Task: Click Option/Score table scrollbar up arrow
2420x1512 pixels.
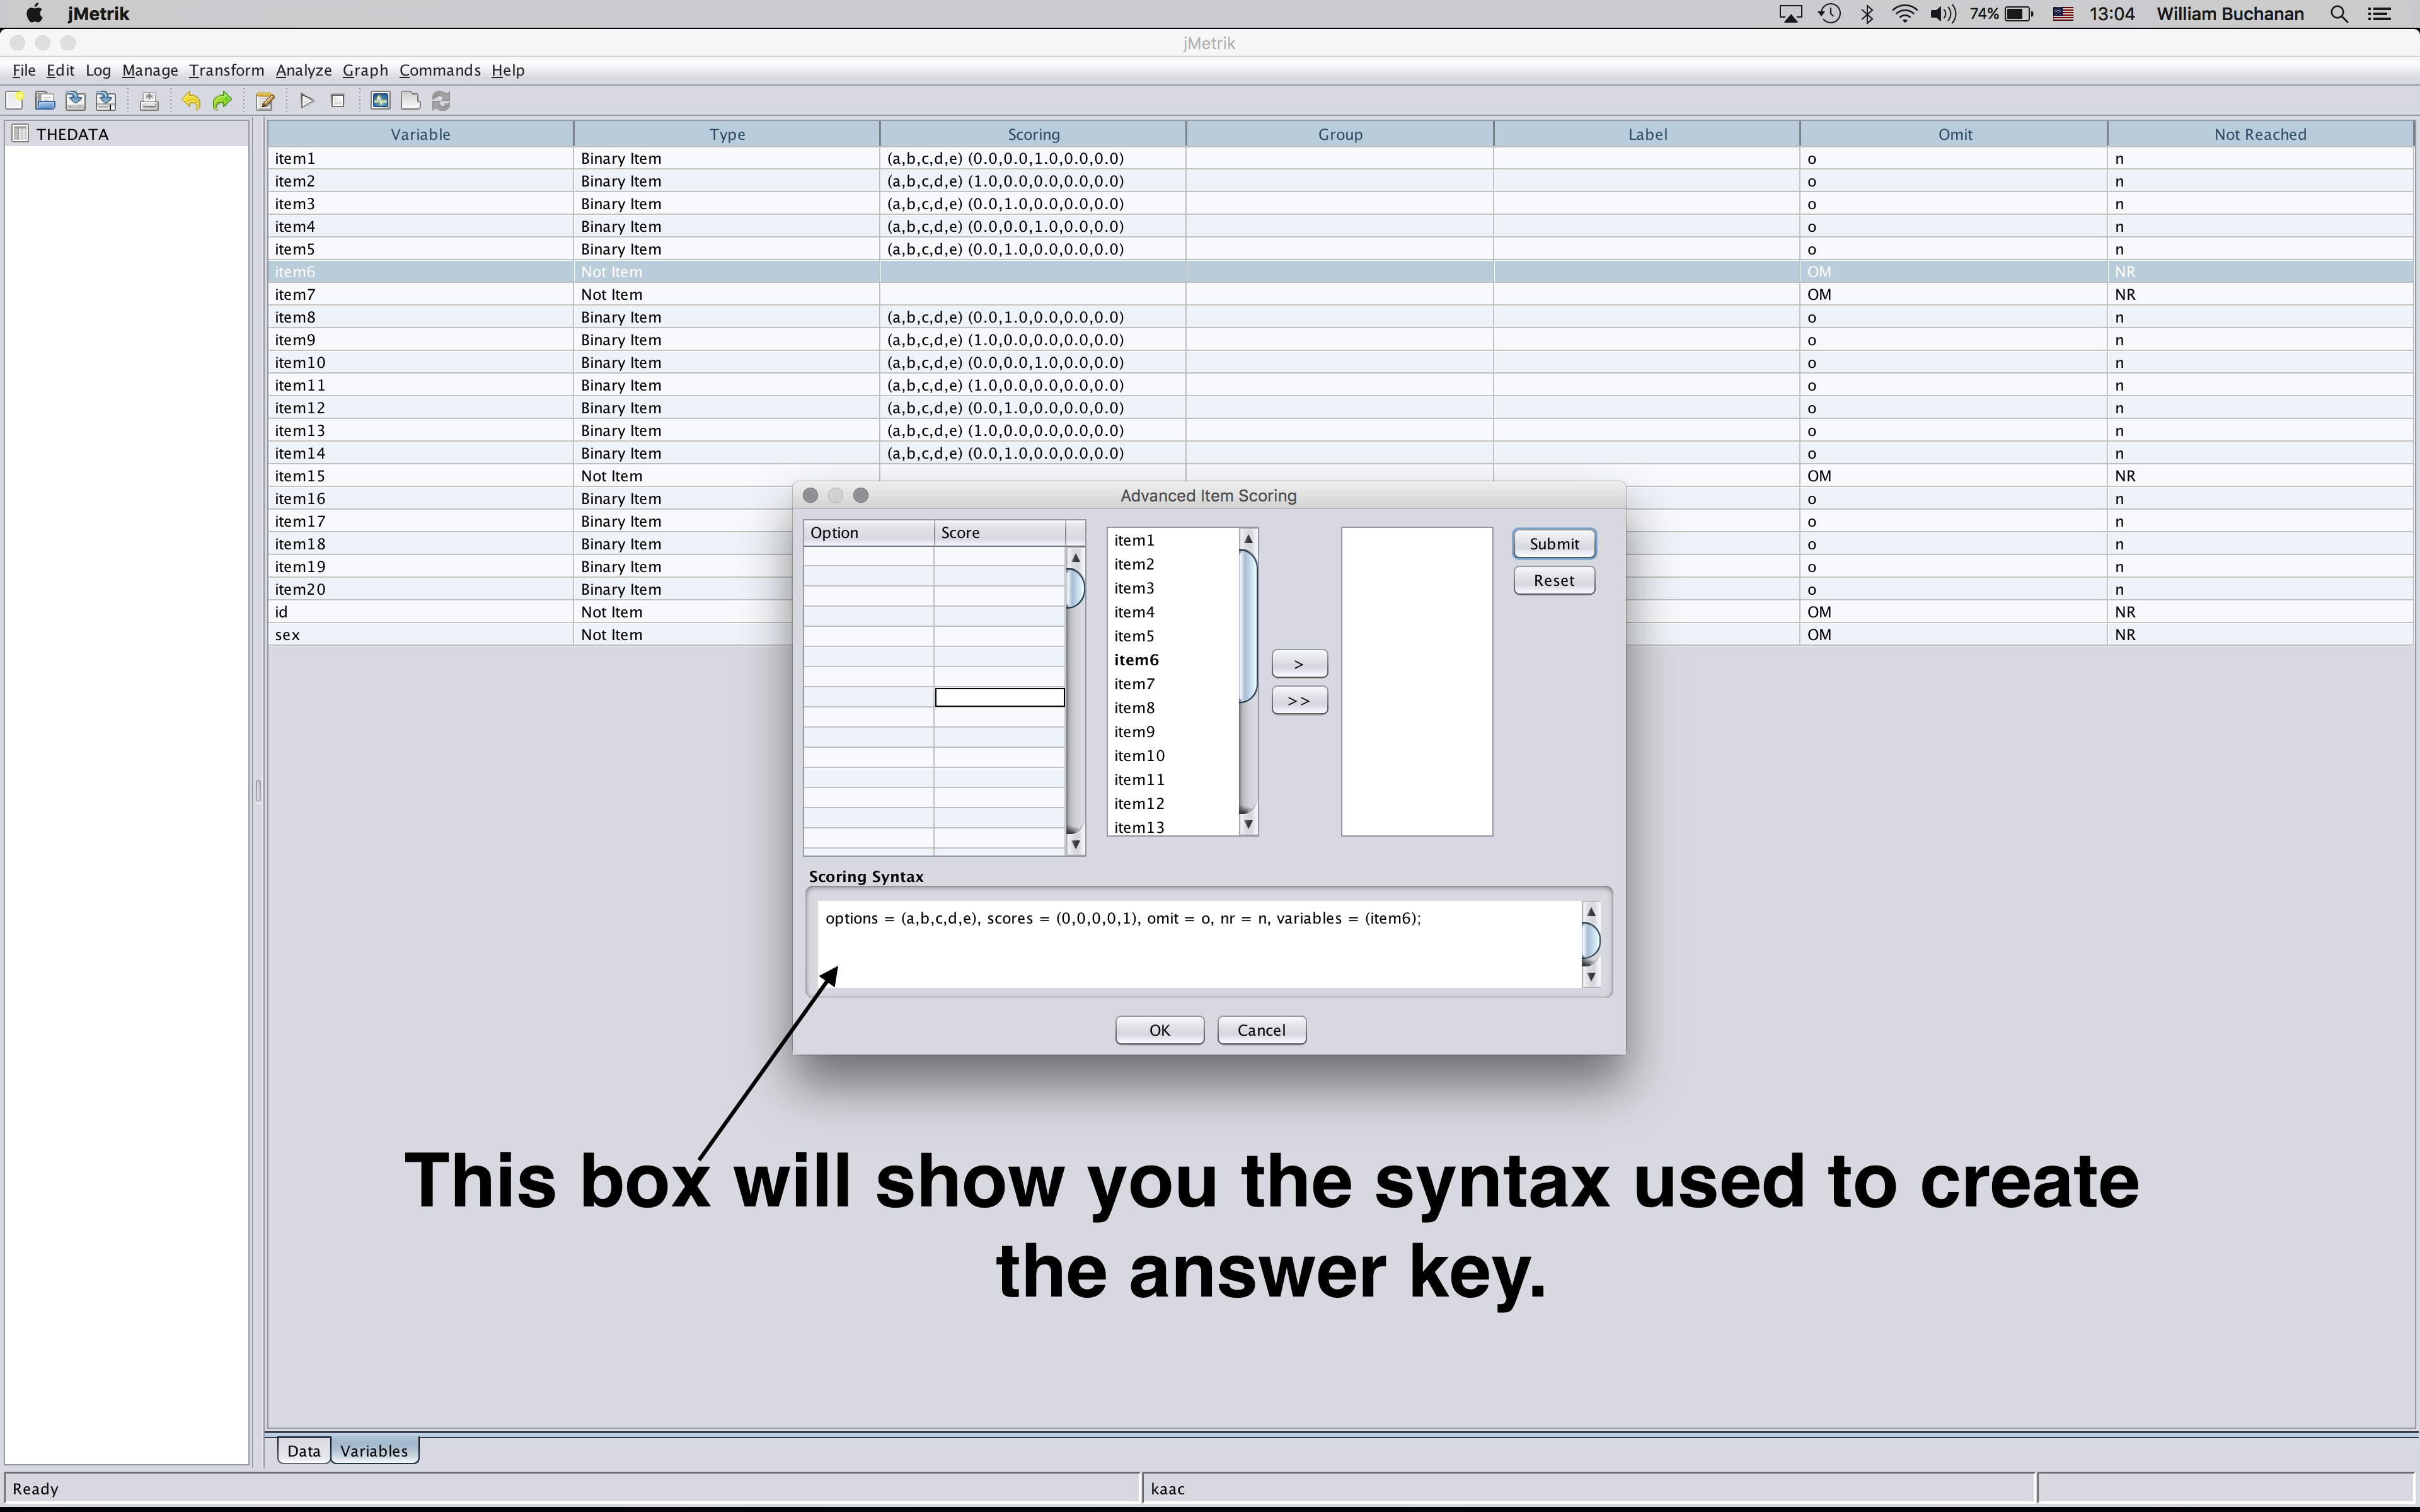Action: pos(1076,558)
